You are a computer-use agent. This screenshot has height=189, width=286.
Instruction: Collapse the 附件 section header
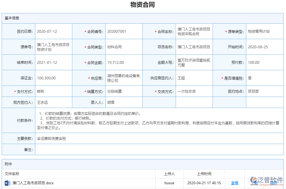[x=8, y=164]
